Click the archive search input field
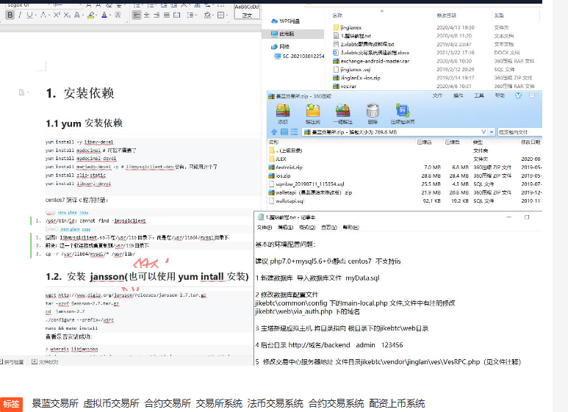Viewport: 568px width, 412px height. pos(520,132)
